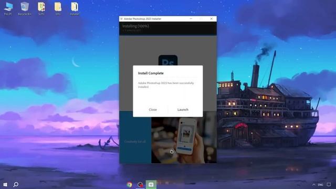Open the Windows Start menu

(5, 184)
